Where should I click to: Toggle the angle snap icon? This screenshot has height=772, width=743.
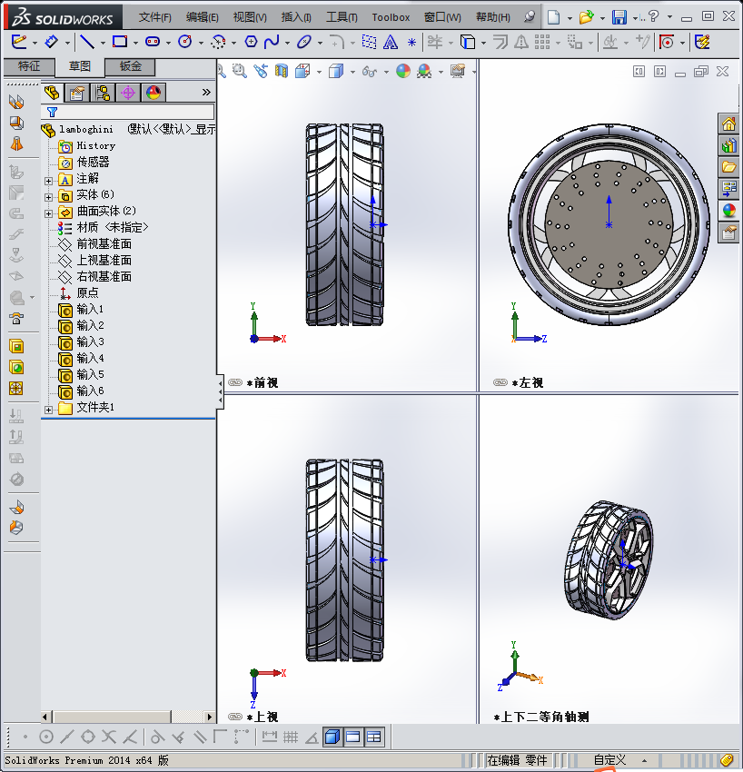point(312,737)
